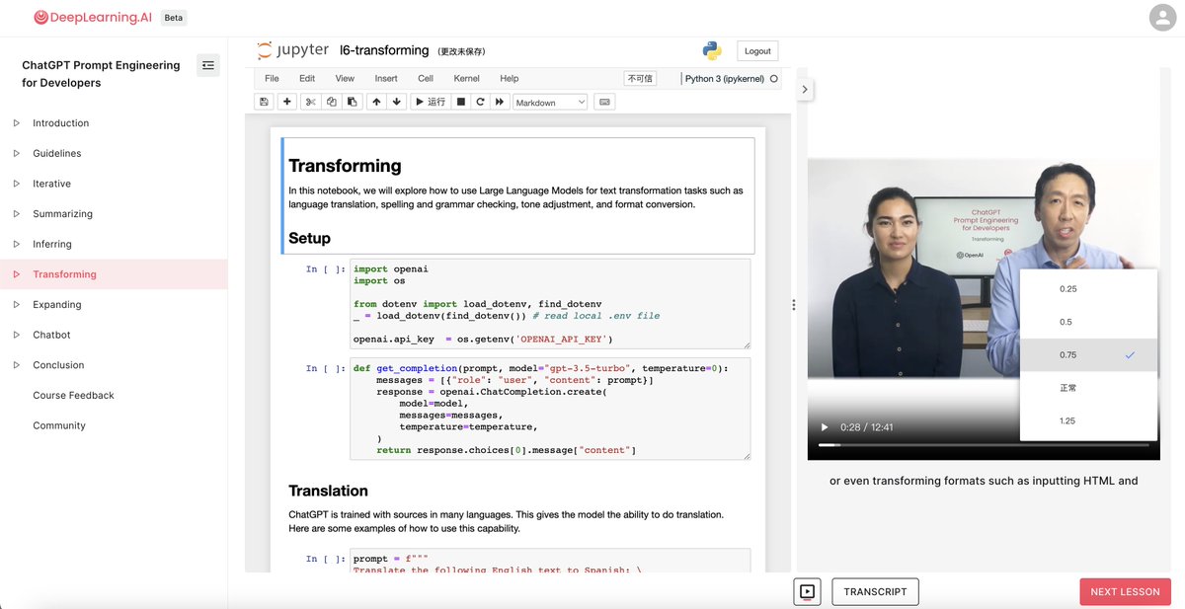Click the panel divider three-dot handle
The width and height of the screenshot is (1185, 609).
793,305
